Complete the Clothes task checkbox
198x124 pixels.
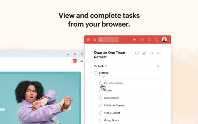[x=96, y=73]
